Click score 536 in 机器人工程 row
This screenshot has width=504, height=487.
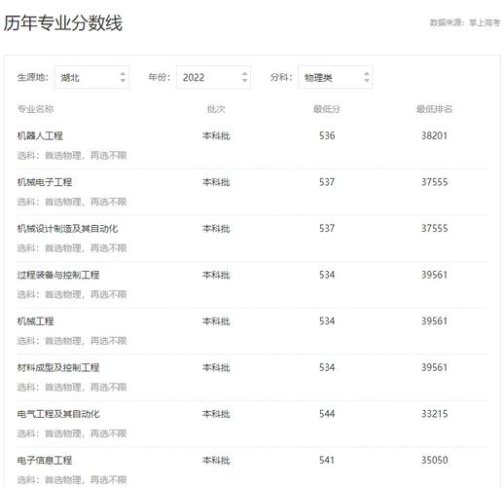(327, 135)
